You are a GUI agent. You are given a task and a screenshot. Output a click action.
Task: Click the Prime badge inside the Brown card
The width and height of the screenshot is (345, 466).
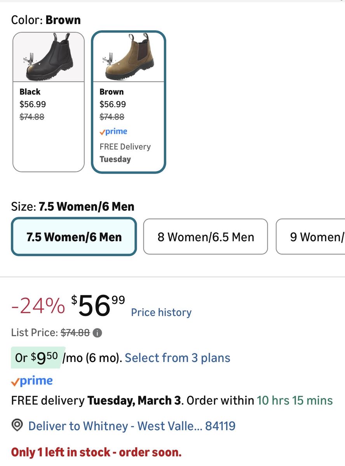coord(113,132)
